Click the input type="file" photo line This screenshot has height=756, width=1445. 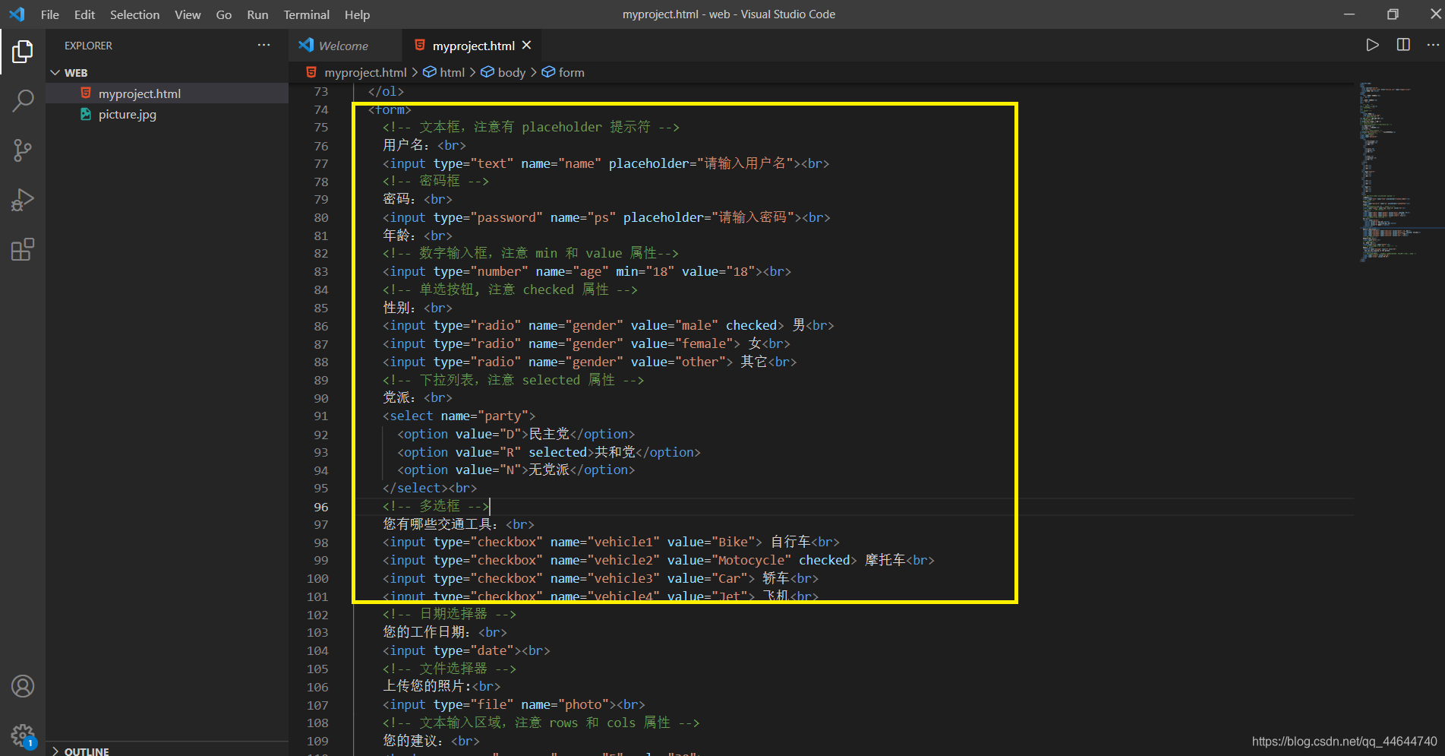[514, 704]
